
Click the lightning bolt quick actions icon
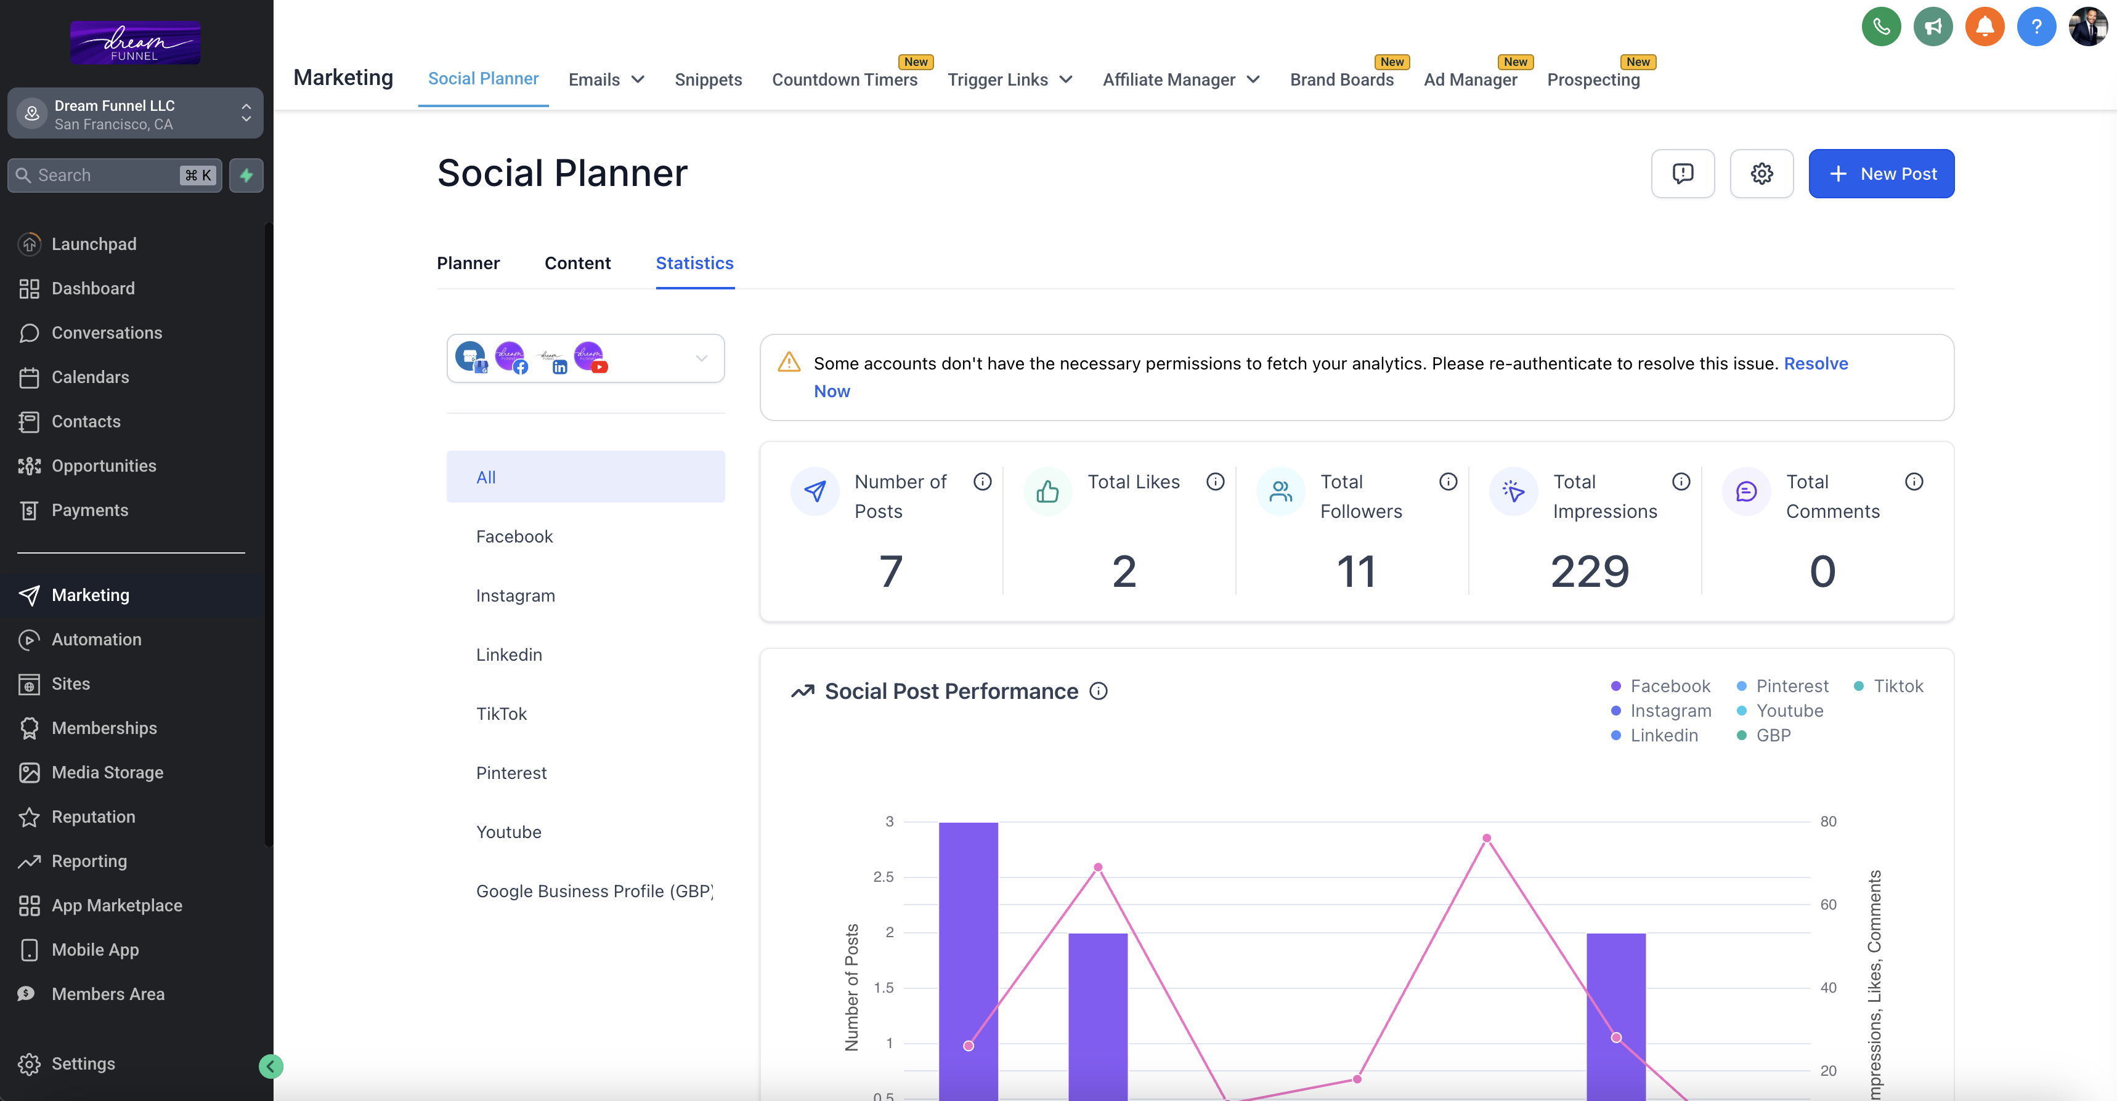click(246, 175)
